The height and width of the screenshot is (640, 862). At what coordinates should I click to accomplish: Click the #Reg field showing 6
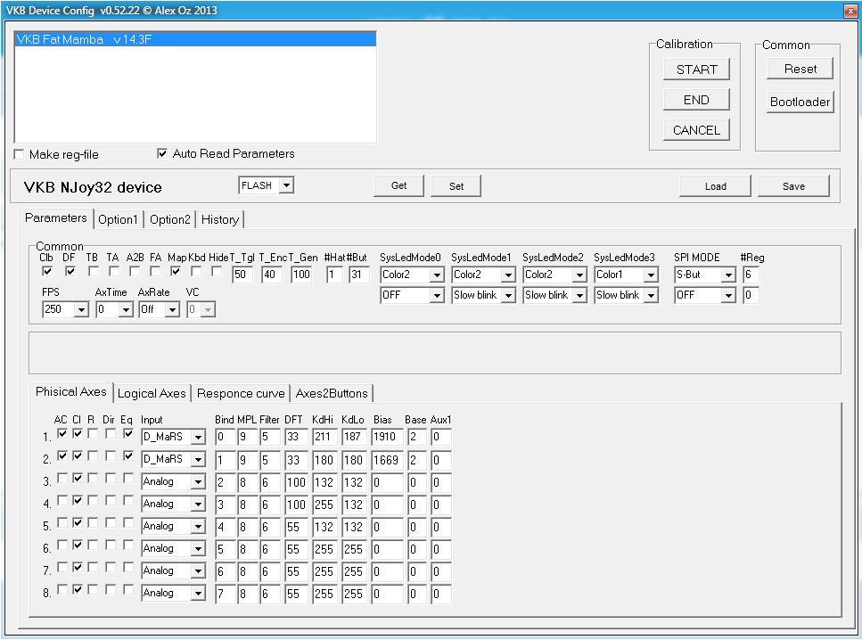pyautogui.click(x=751, y=275)
